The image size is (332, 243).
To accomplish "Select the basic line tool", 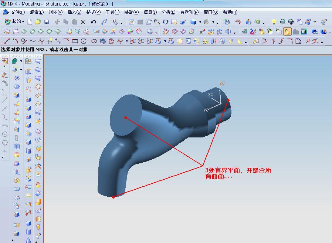I will click(x=7, y=41).
